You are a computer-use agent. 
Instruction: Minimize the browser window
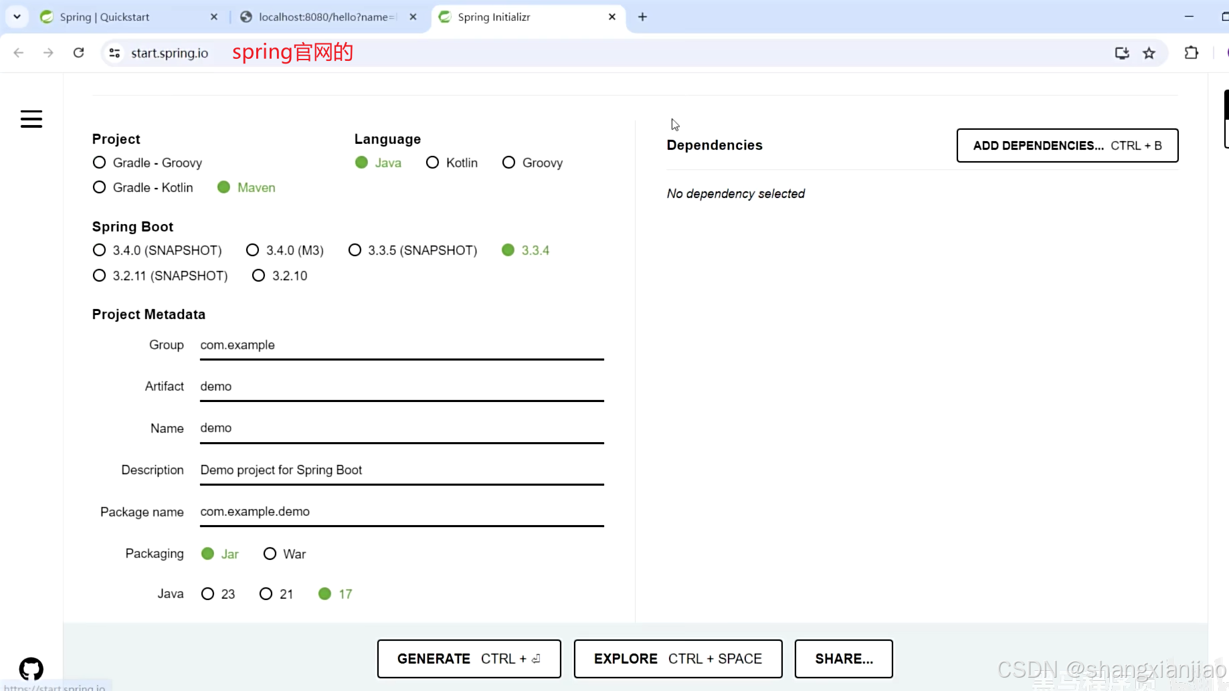(x=1189, y=17)
